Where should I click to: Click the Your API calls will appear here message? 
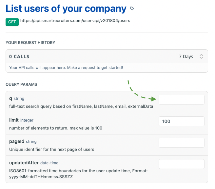click(66, 68)
